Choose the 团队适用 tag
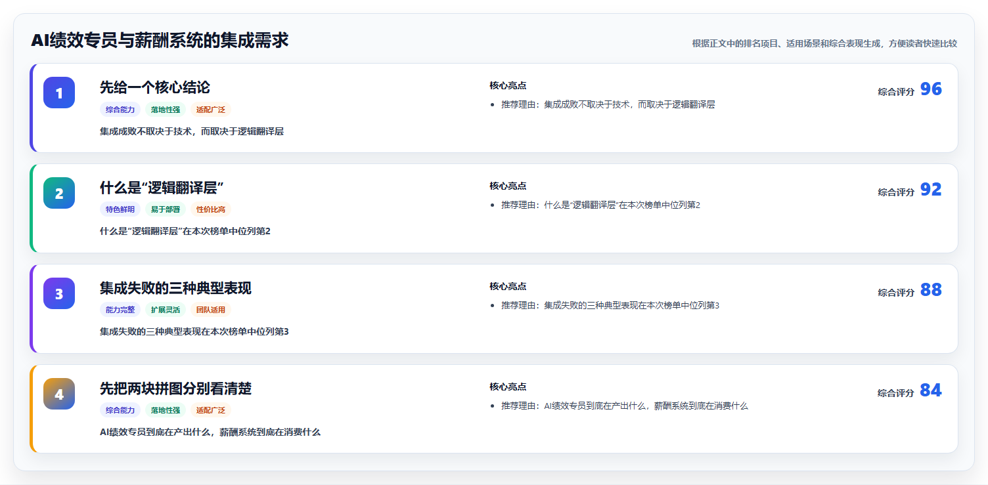The height and width of the screenshot is (485, 988). [x=211, y=310]
